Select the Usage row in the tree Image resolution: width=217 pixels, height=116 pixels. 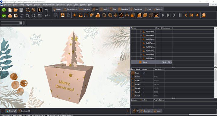pos(152,62)
